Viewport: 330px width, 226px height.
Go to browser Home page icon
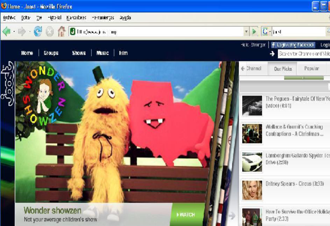pos(61,31)
